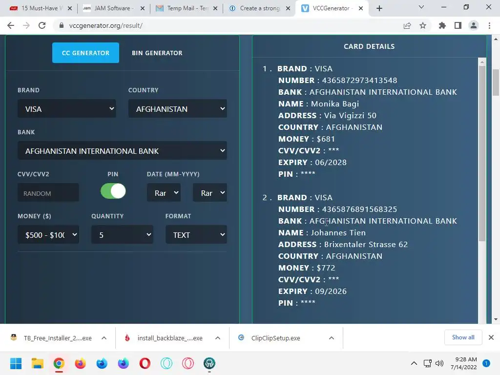
Task: Open the FORMAT dropdown showing TEXT
Action: 196,235
